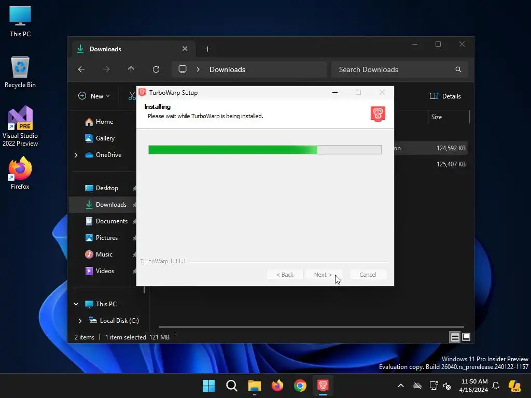Image resolution: width=531 pixels, height=398 pixels.
Task: Select the file row sized 125,407 KB
Action: (430, 164)
